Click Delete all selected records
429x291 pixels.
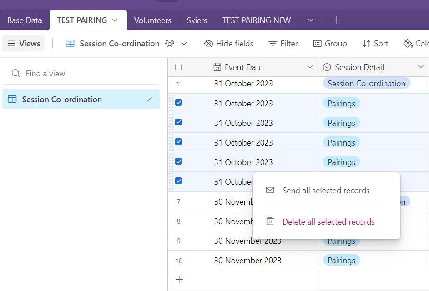coord(328,222)
